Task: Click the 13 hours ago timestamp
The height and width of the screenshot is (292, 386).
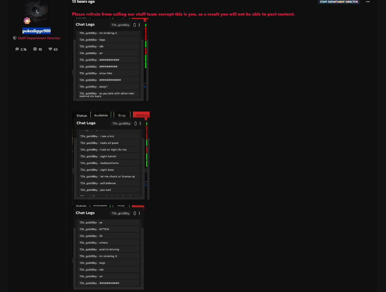Action: pos(84,2)
